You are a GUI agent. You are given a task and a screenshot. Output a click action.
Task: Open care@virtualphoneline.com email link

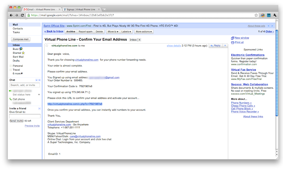click(x=85, y=136)
